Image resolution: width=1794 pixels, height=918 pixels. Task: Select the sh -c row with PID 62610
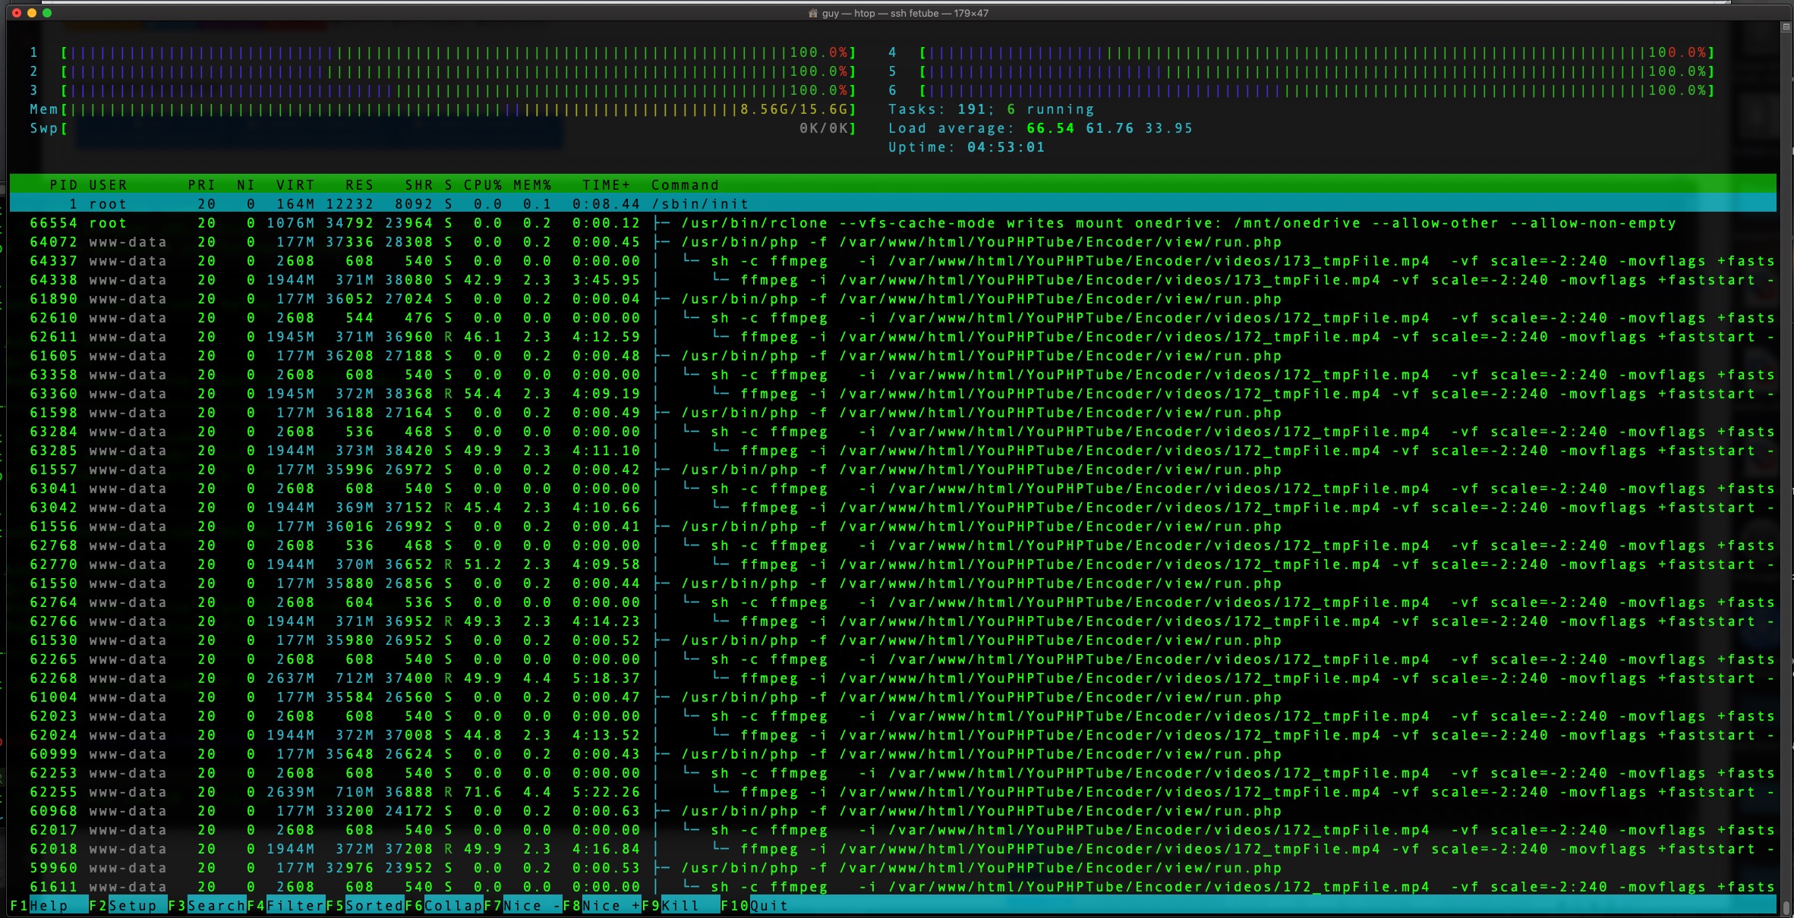[x=893, y=318]
